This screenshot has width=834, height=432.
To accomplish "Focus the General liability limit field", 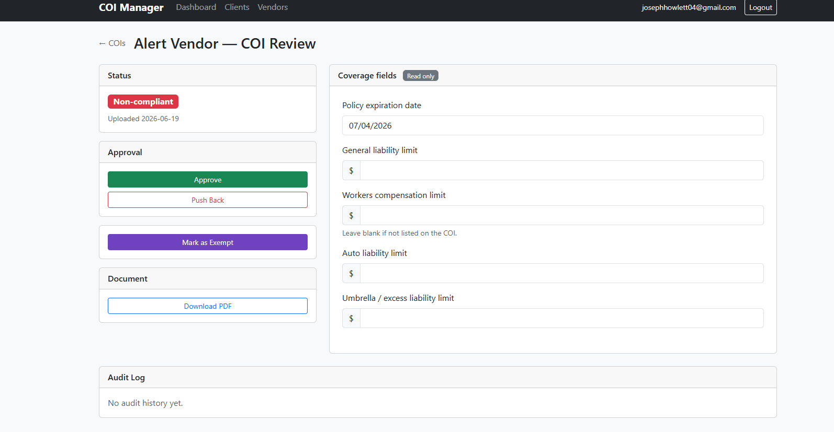I will (562, 170).
